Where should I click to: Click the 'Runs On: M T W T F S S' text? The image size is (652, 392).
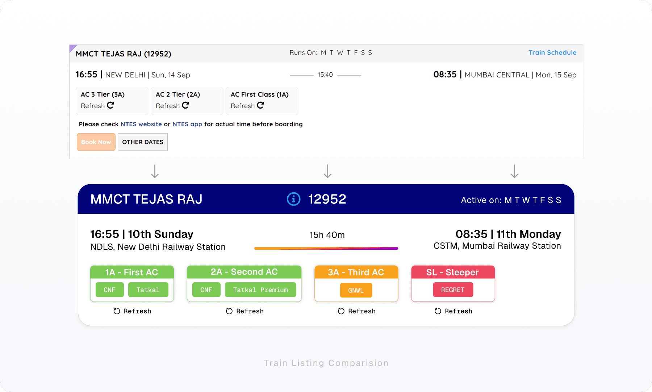click(331, 53)
